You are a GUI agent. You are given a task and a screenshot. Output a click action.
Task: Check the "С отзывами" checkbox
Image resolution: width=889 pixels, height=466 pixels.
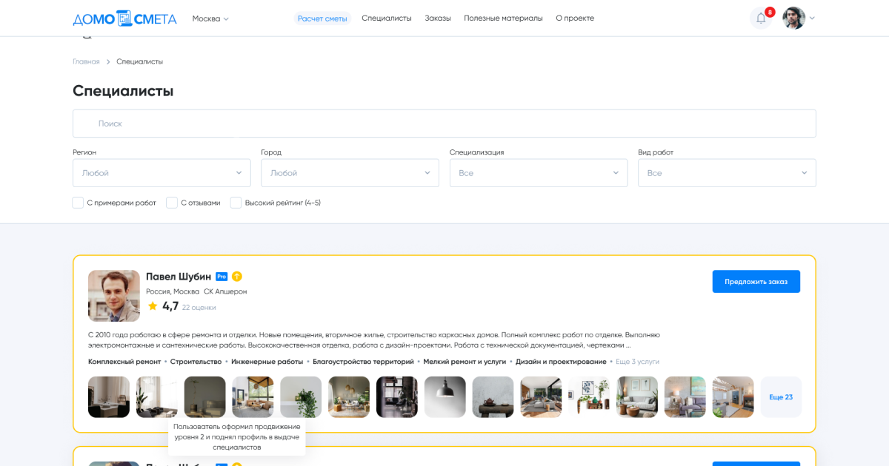coord(172,203)
